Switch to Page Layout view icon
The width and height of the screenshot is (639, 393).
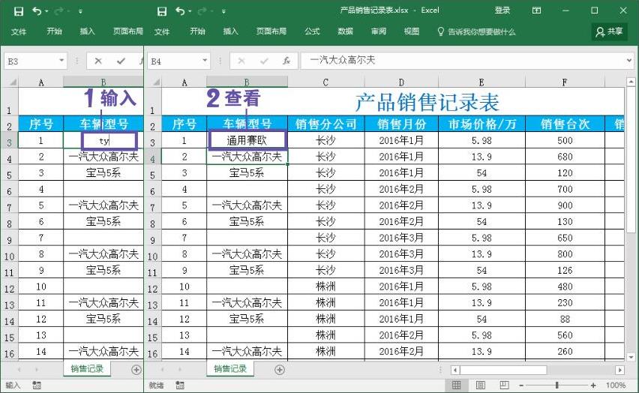[481, 385]
